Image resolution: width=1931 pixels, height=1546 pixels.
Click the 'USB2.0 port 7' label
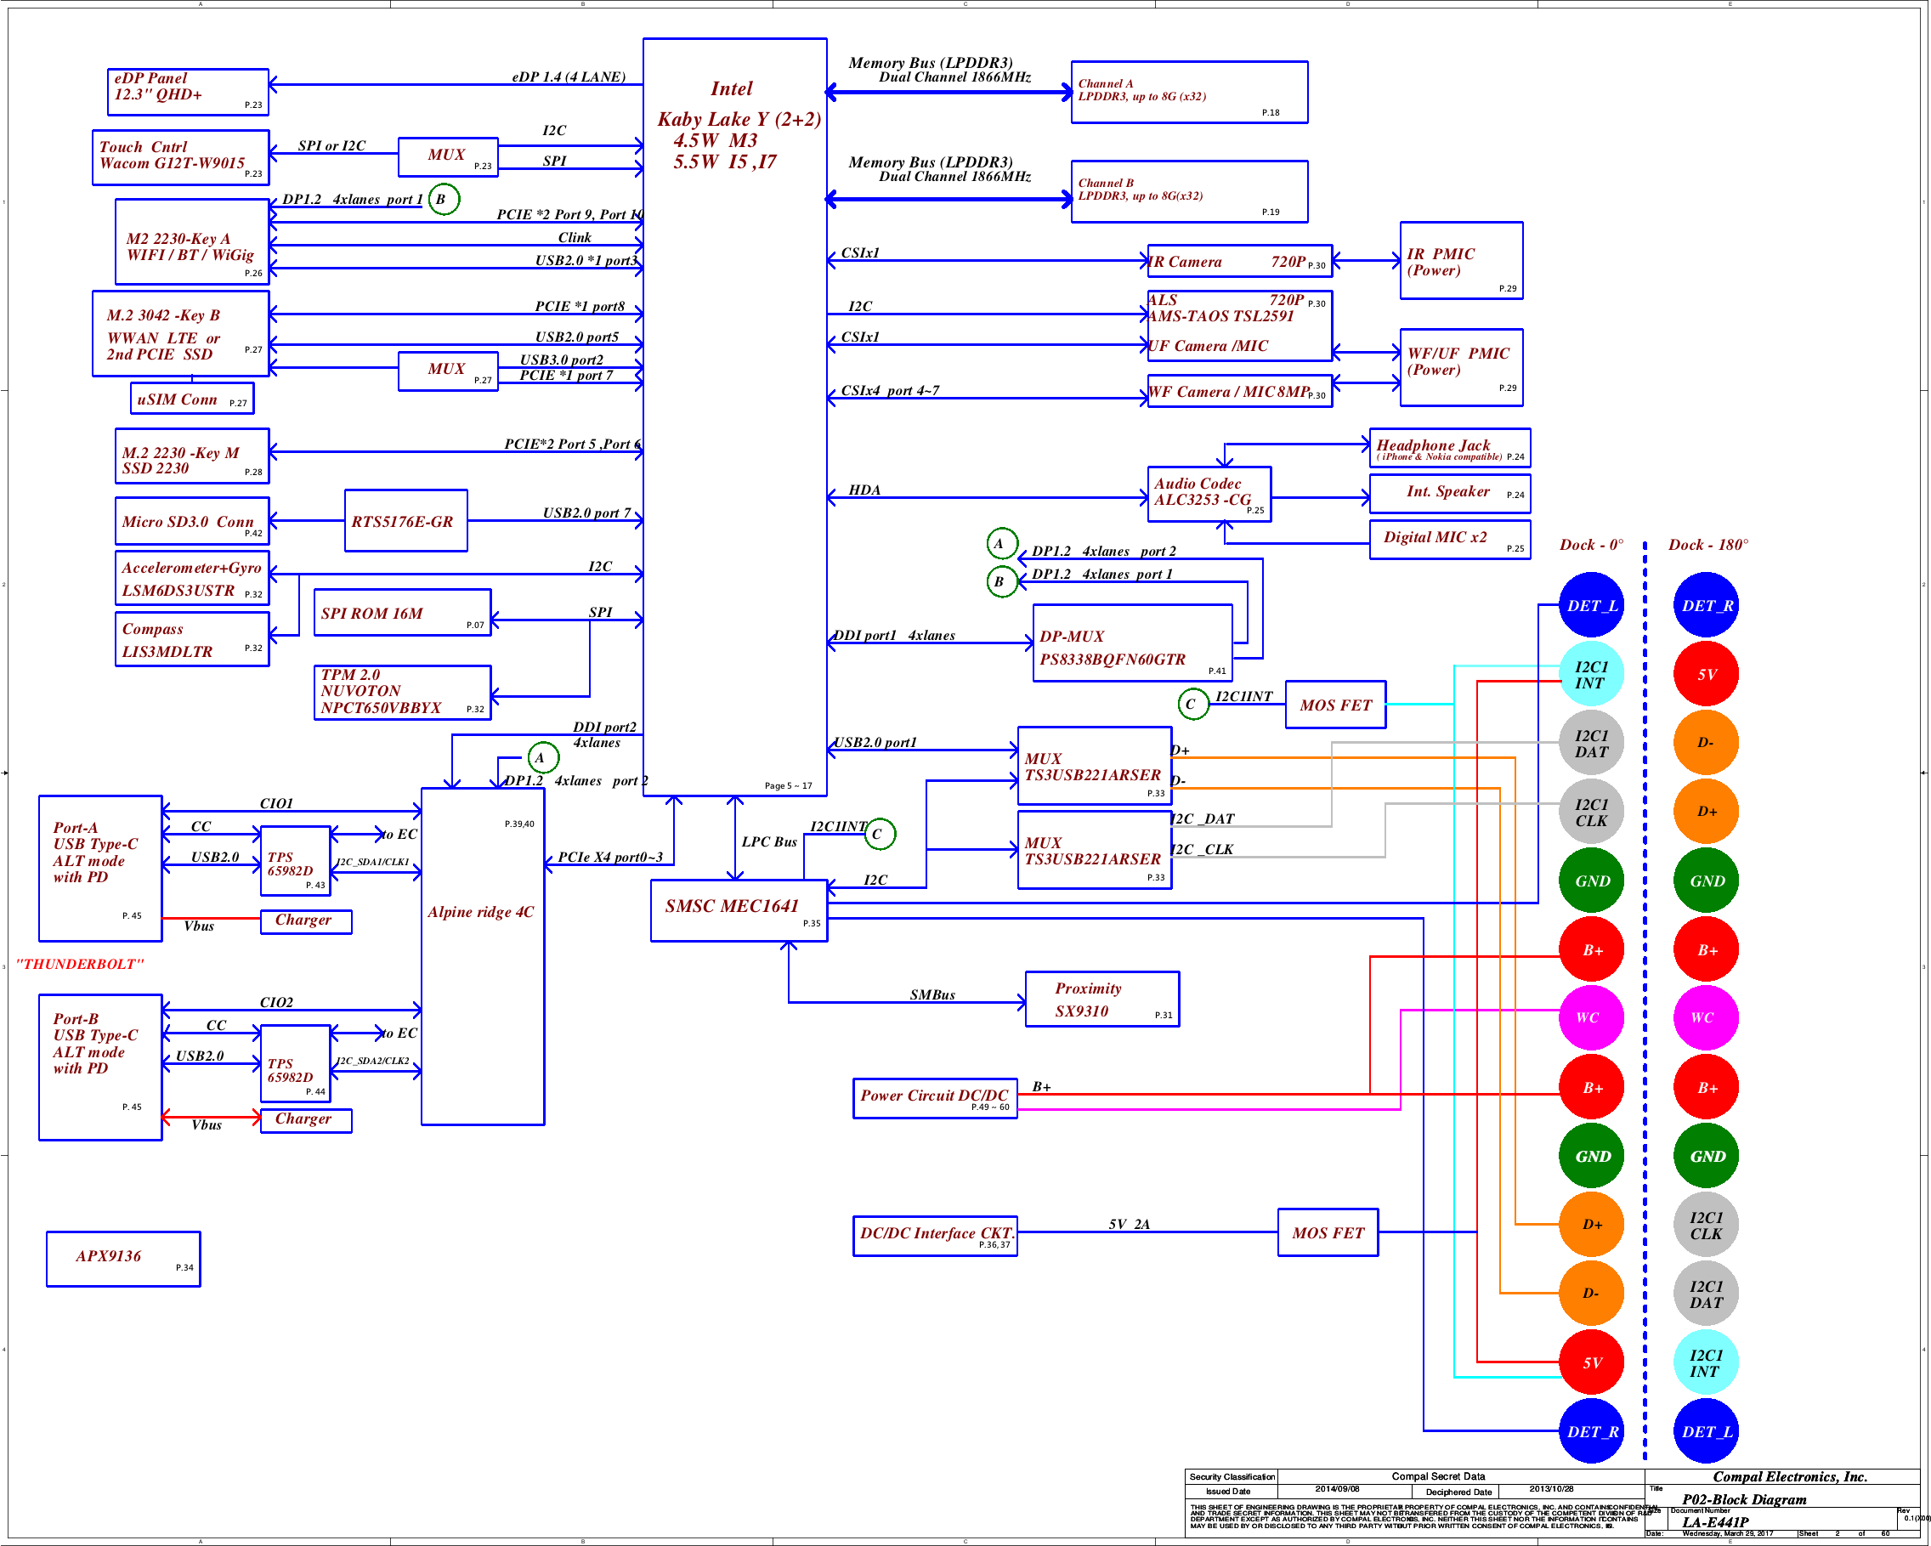(586, 513)
